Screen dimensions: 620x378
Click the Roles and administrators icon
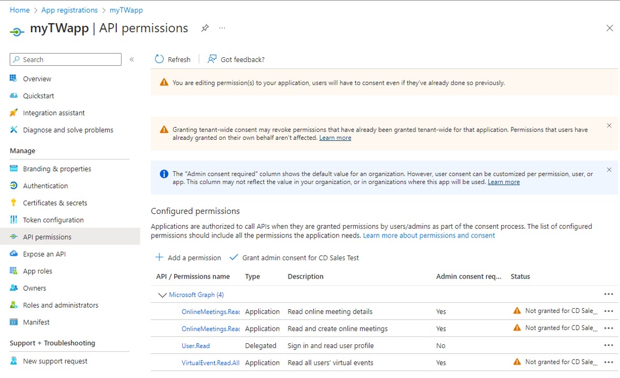tap(14, 304)
